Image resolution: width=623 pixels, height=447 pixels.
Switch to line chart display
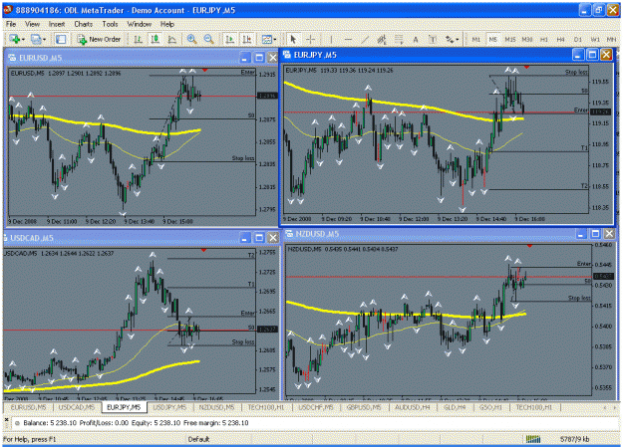(x=172, y=39)
